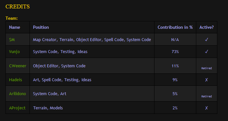
Task: Click the Name column header
Action: [15, 27]
